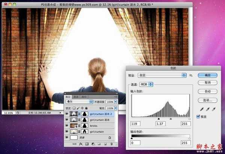
Task: Click the fx layer style icon
Action: click(x=80, y=144)
